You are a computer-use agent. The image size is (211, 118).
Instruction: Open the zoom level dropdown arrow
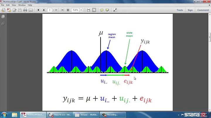81,10
